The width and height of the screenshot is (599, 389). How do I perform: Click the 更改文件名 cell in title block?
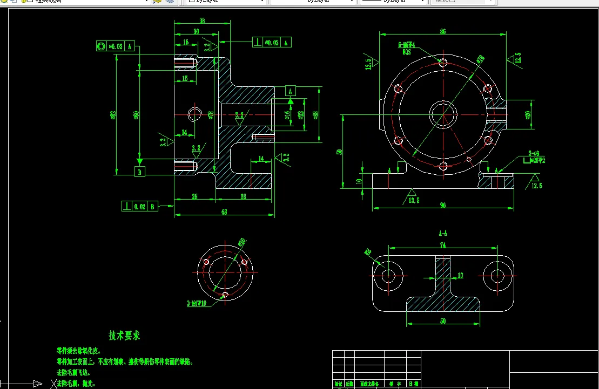(x=369, y=384)
